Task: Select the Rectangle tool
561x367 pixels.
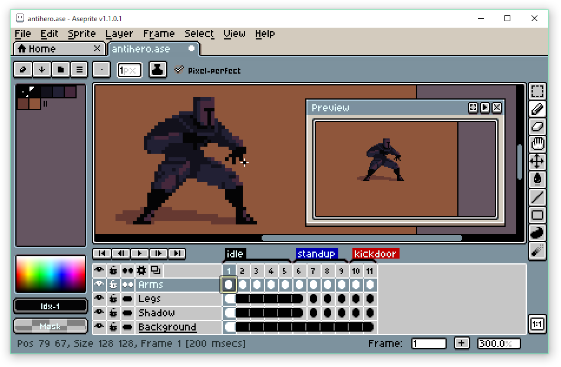Action: click(x=537, y=214)
